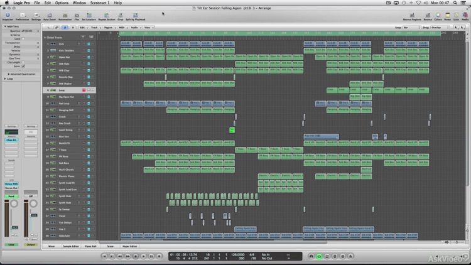Expand Advanced Quantization section
471x265 pixels.
tap(8, 74)
